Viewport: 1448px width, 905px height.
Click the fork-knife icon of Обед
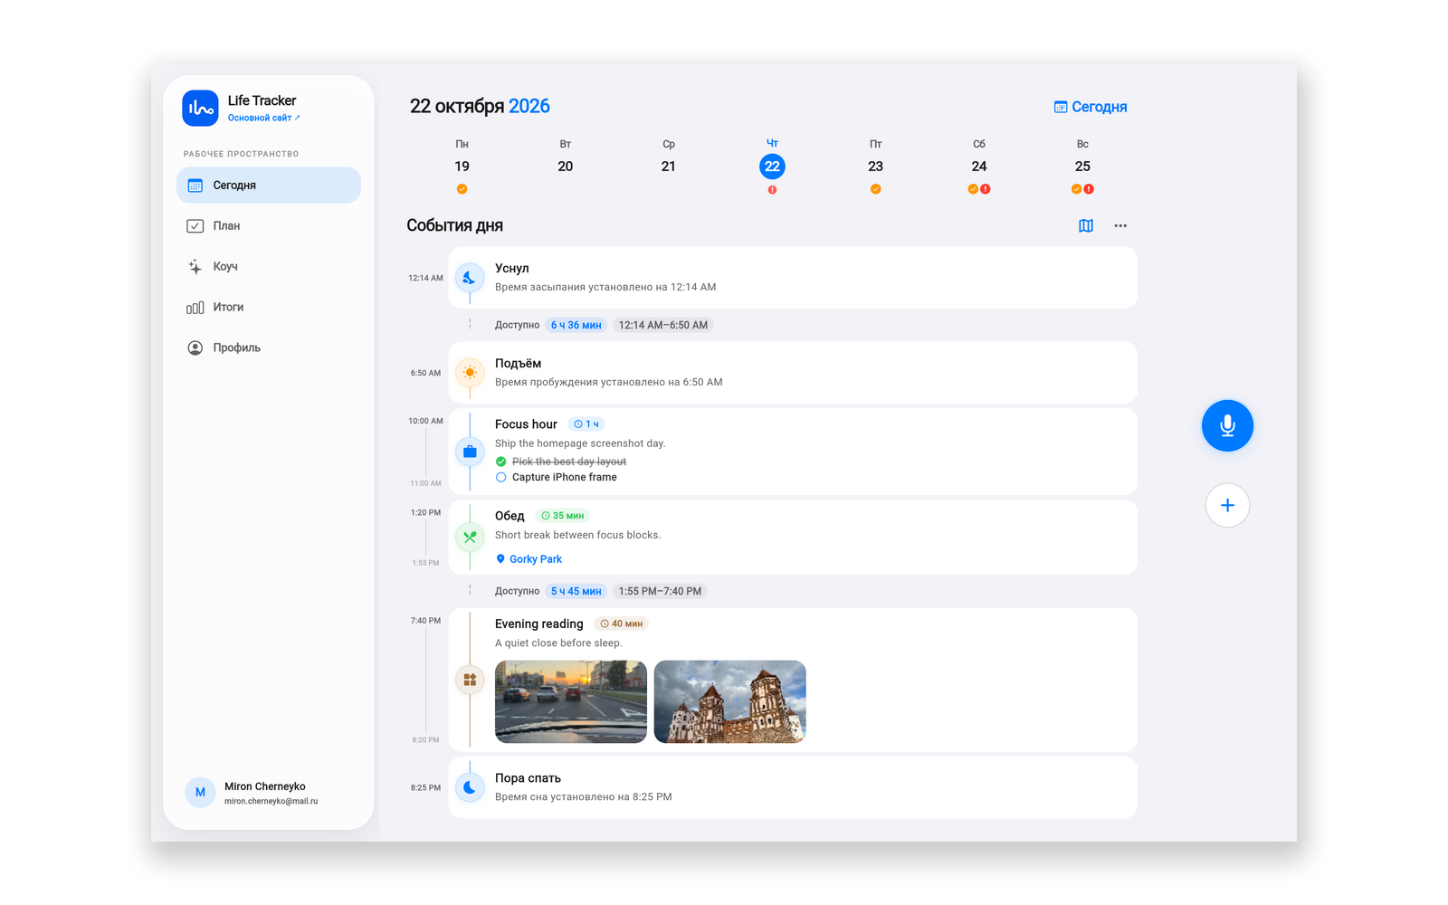469,537
